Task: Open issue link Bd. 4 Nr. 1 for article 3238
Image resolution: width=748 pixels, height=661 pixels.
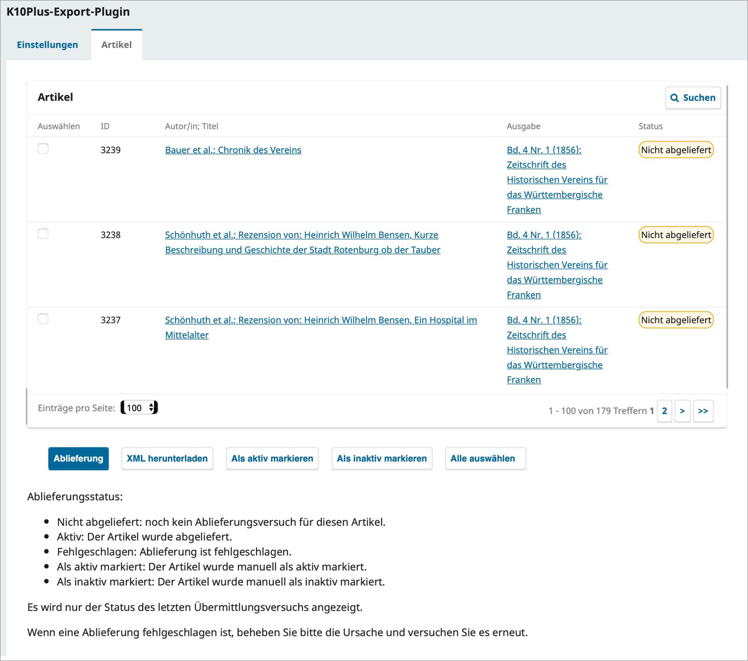Action: pos(557,265)
